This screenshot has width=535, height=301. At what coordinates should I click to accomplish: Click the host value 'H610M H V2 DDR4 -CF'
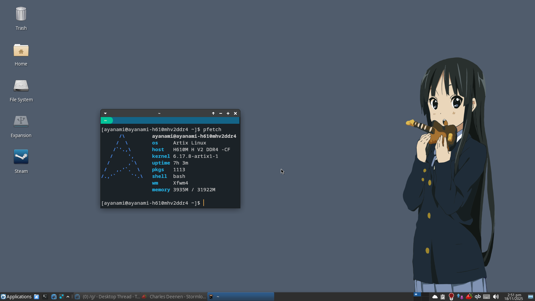pyautogui.click(x=202, y=149)
